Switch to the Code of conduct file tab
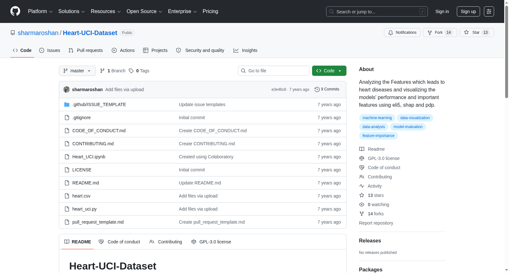Viewport: 509px width, 273px height. (120, 242)
